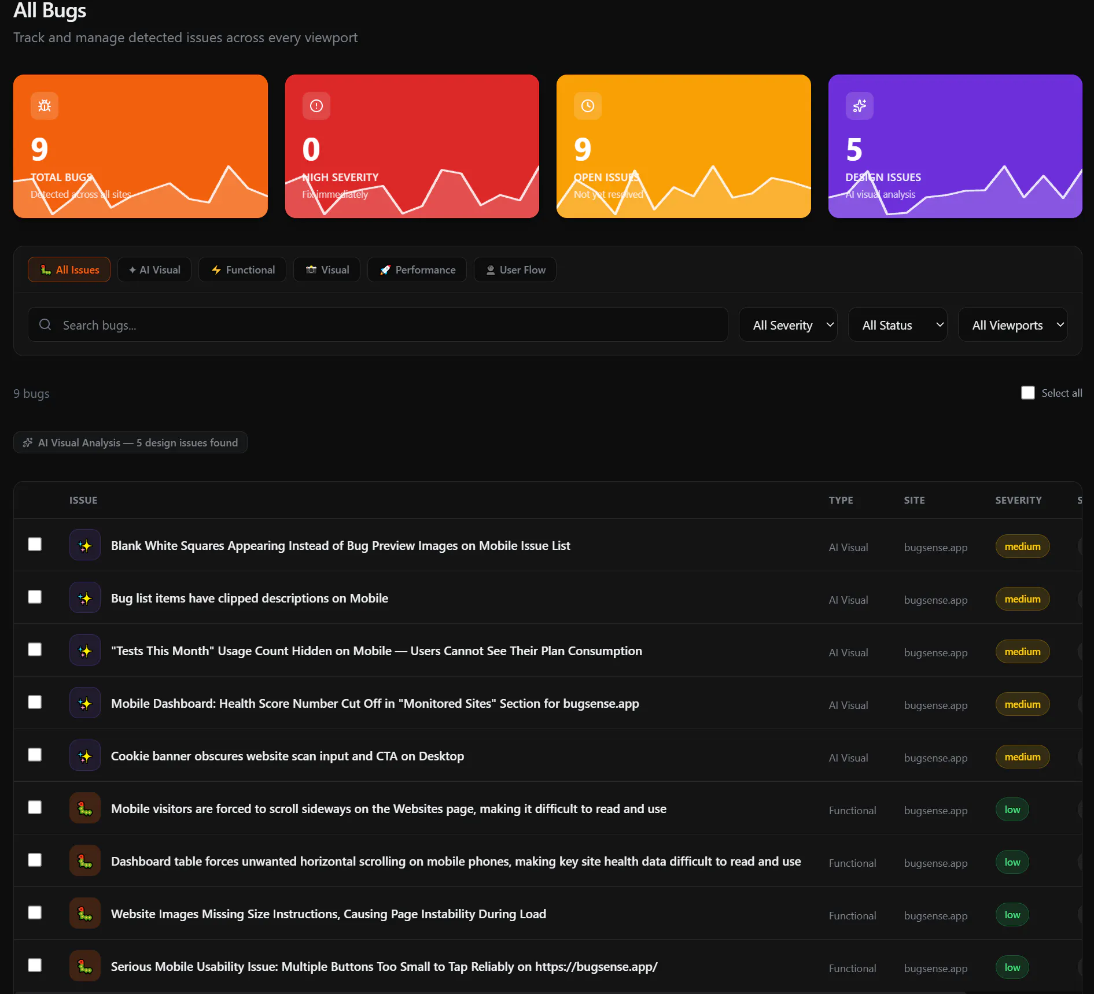Click Functional type on Dashboard table row

pyautogui.click(x=852, y=863)
